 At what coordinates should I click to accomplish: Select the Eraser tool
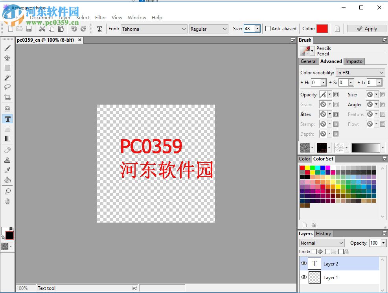tap(7, 150)
